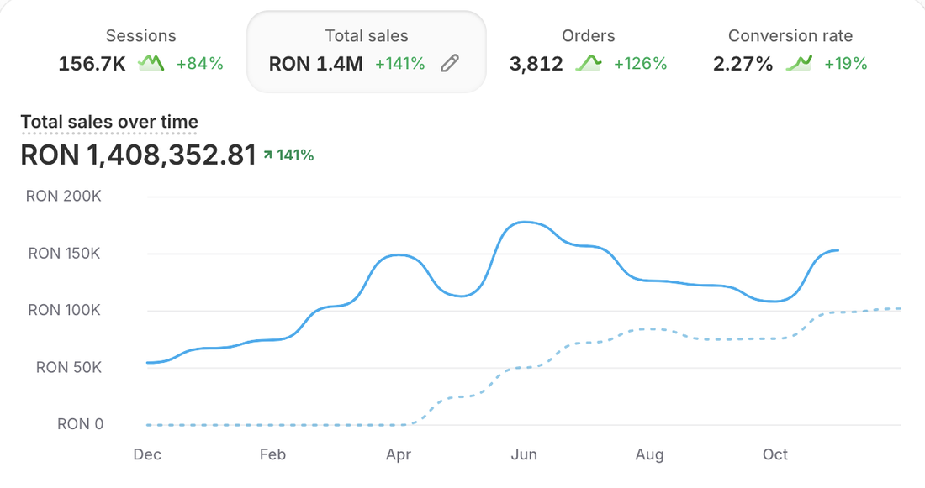Select the Total sales metric card
Image resolution: width=925 pixels, height=488 pixels.
coord(367,51)
